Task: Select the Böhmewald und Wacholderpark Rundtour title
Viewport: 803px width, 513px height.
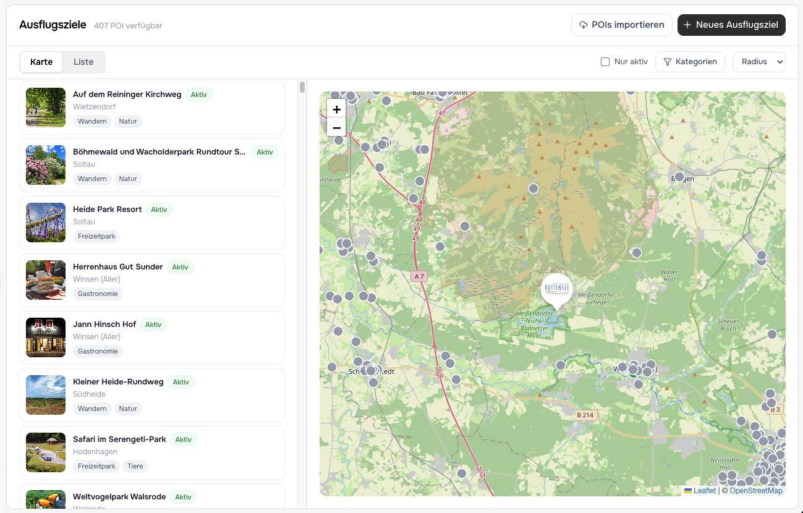Action: tap(159, 152)
